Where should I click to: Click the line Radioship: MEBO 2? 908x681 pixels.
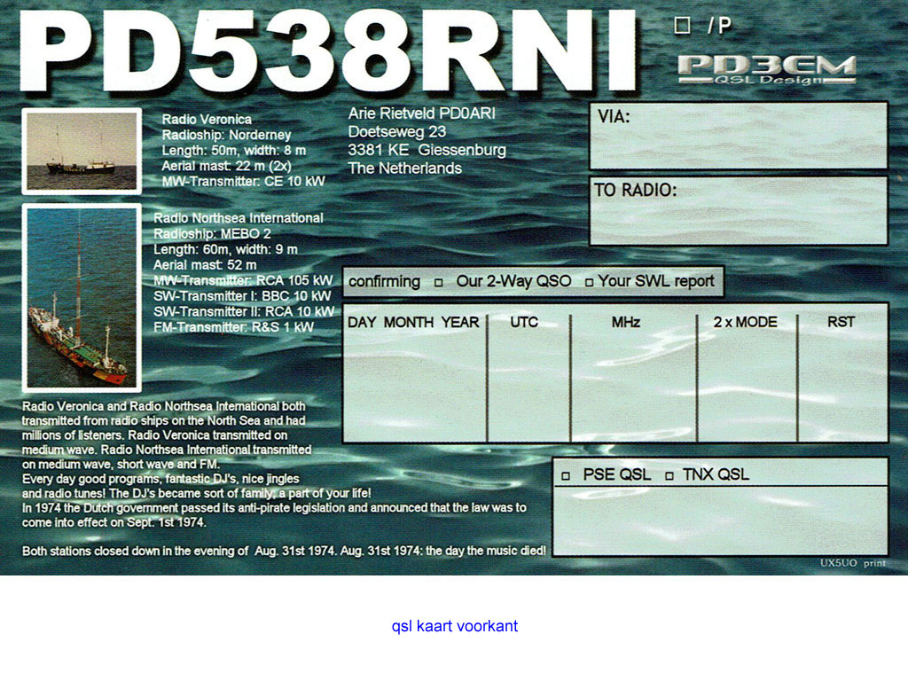[212, 234]
